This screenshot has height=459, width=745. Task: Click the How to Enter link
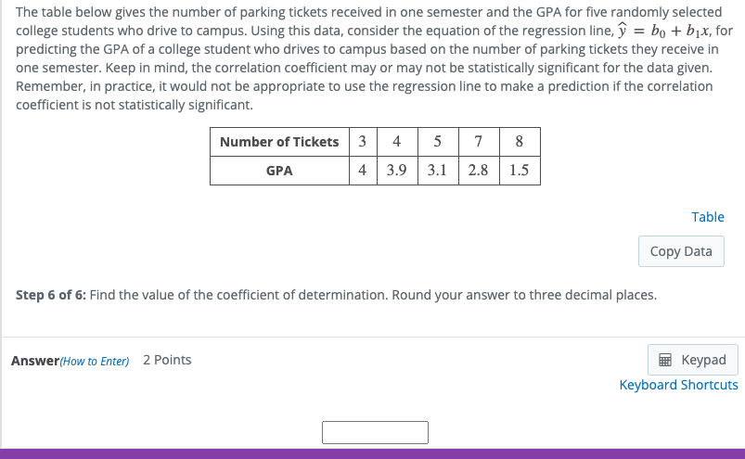pyautogui.click(x=96, y=361)
